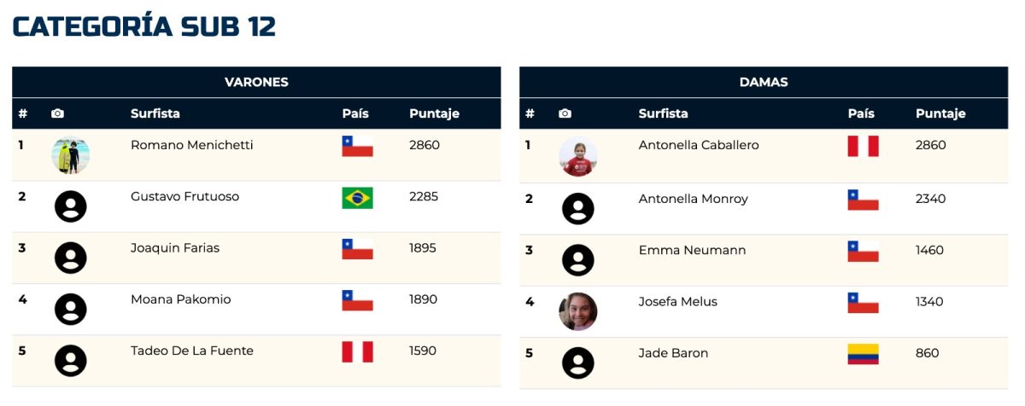The height and width of the screenshot is (406, 1025).
Task: Click the Colombia flag next to Jade Baron
Action: [863, 354]
